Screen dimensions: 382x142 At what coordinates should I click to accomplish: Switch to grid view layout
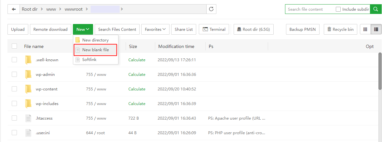(x=365, y=29)
